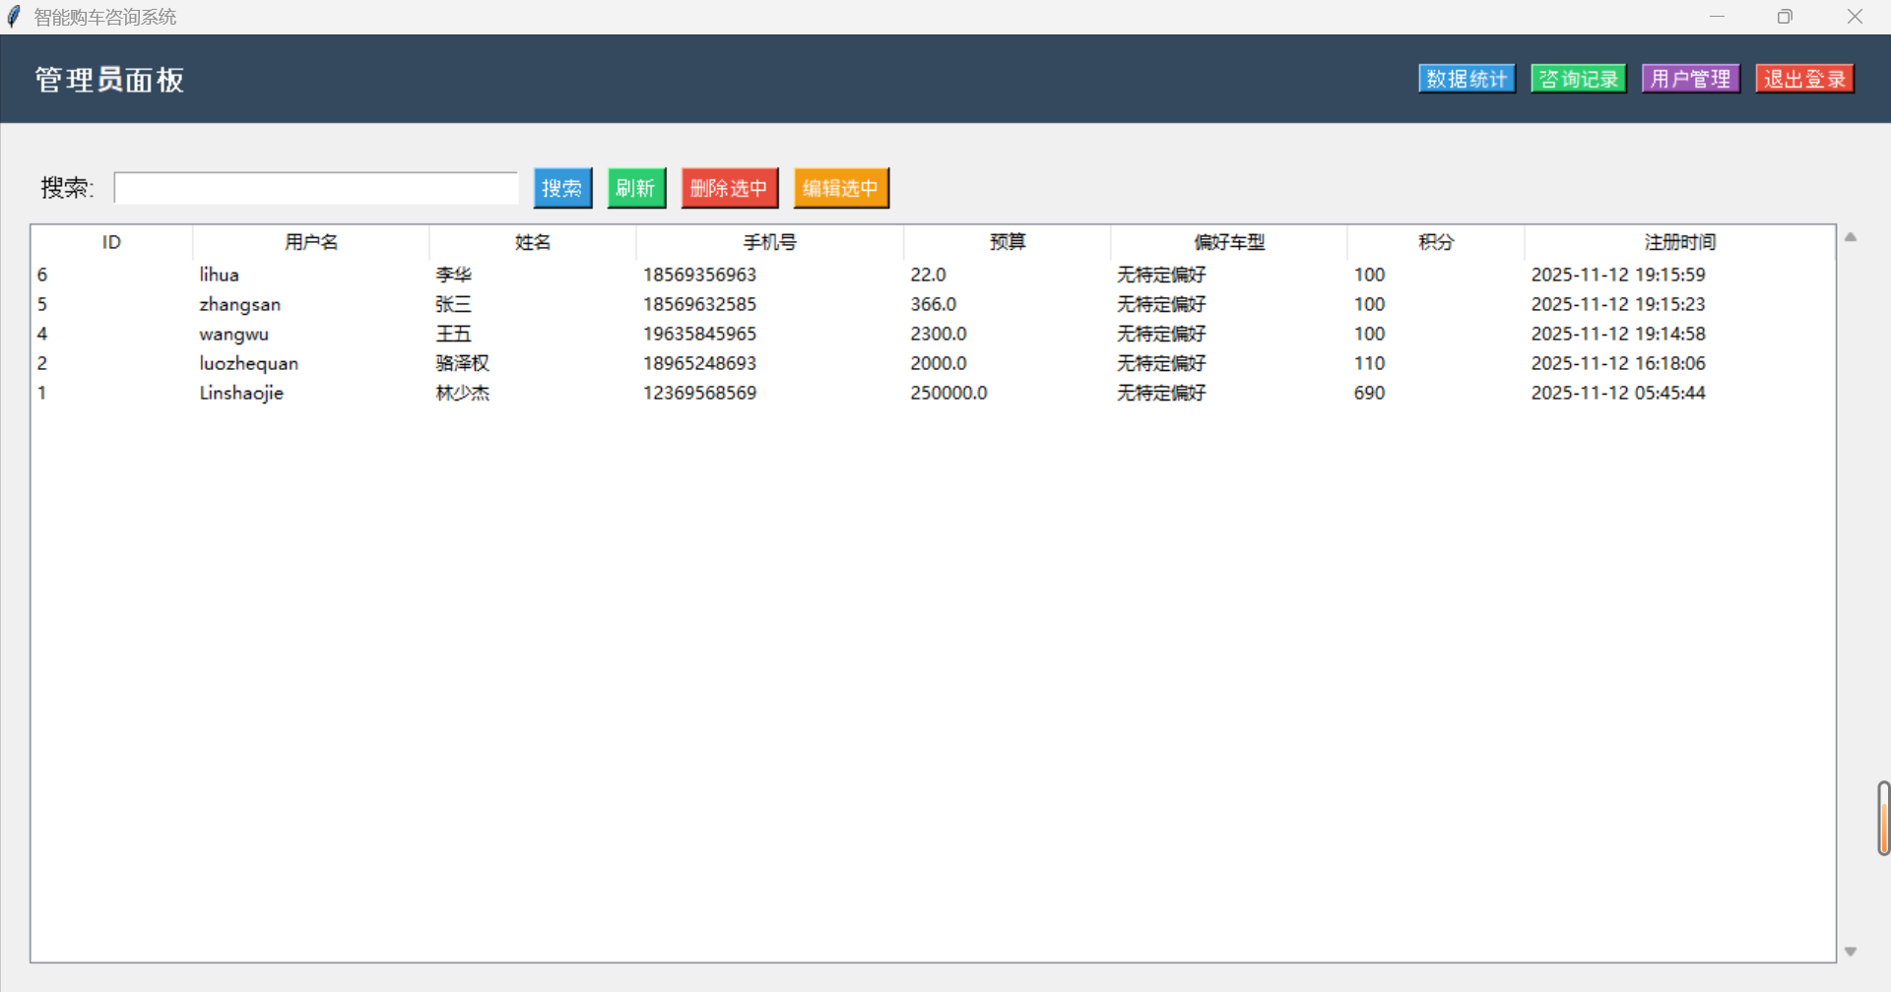1891x992 pixels.
Task: Click the 姓名 column header
Action: [533, 242]
